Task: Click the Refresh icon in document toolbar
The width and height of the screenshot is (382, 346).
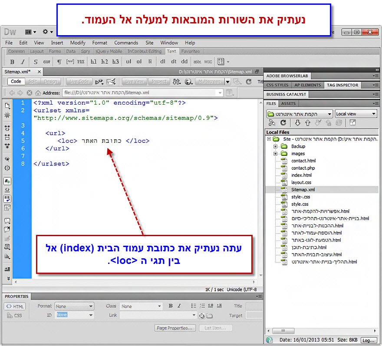Action: click(249, 82)
